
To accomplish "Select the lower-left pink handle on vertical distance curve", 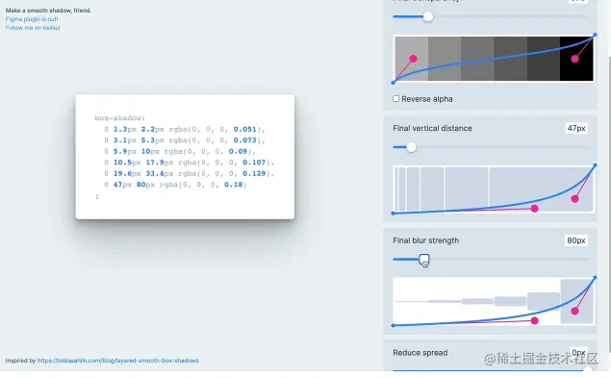I will [534, 209].
